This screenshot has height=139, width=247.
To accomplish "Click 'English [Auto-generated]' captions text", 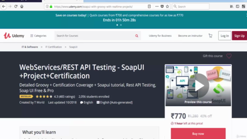I will pyautogui.click(x=116, y=102).
